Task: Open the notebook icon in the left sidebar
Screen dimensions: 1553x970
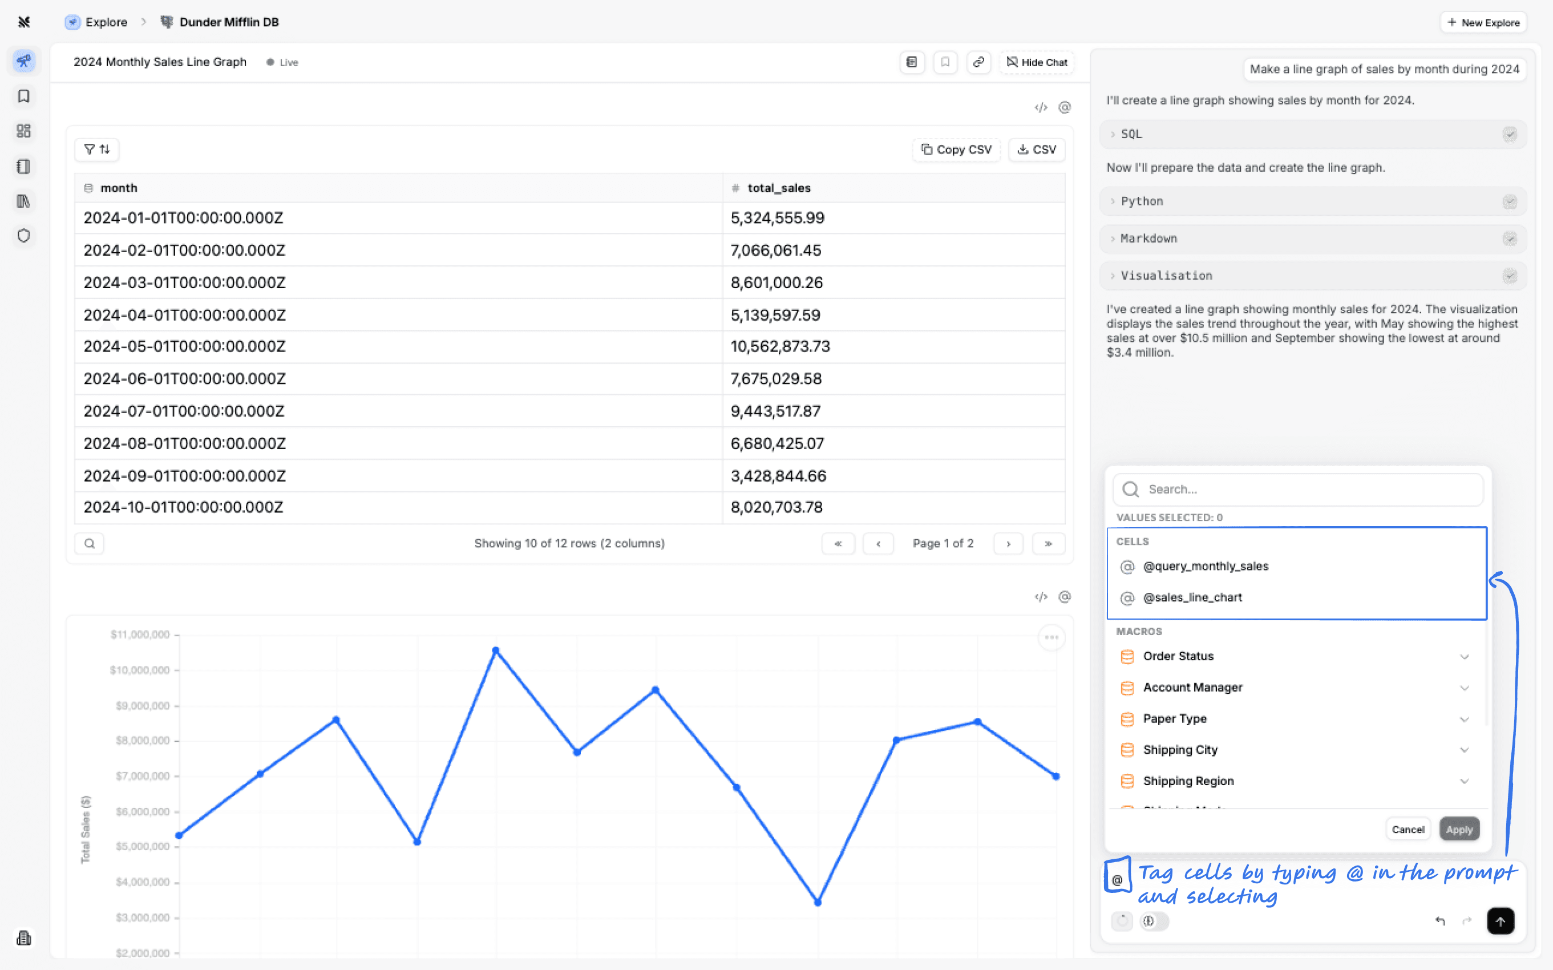Action: tap(24, 166)
